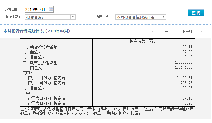The image size is (212, 123).
Task: Select the 一、新增投资者数量 row label
Action: (40, 47)
